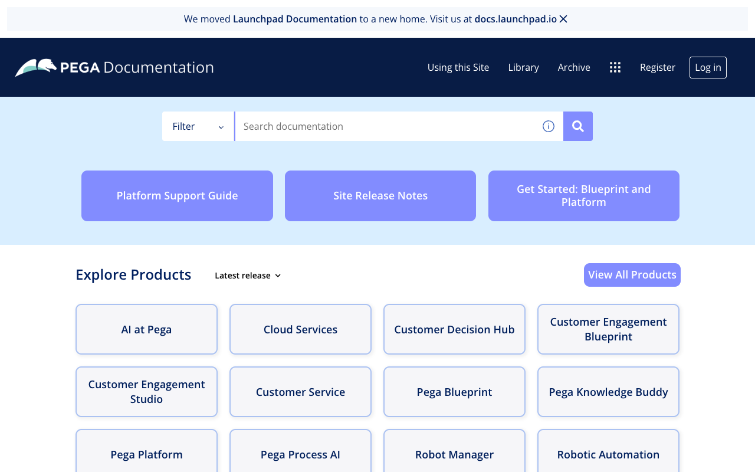Click the Log in button
755x472 pixels.
tap(708, 67)
